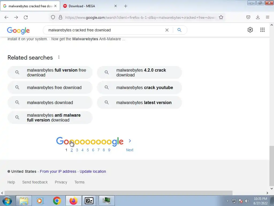Launch Windows Media Player from taskbar
The height and width of the screenshot is (206, 274).
click(40, 201)
